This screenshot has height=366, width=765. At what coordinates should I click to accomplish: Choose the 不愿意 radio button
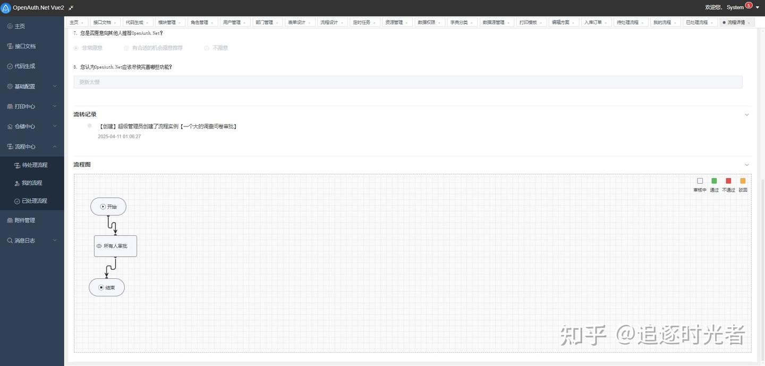point(207,47)
